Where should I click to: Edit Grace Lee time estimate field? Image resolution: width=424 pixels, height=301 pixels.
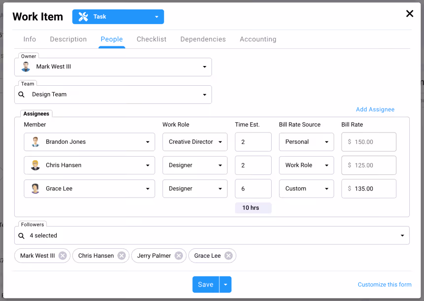tap(253, 189)
